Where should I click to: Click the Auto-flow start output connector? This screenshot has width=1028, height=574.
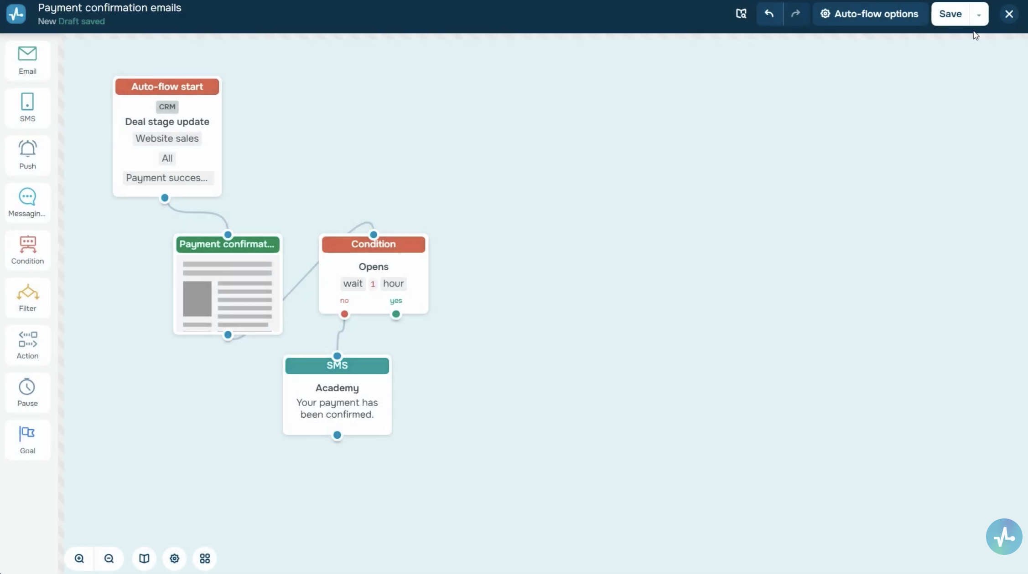tap(165, 198)
